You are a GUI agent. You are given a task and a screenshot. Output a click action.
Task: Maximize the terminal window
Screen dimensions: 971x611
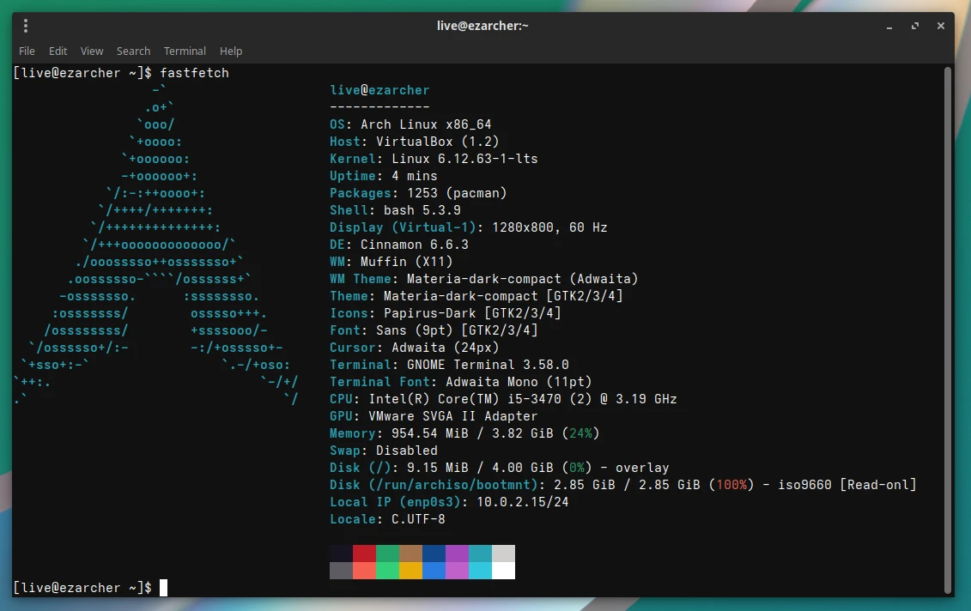point(916,26)
